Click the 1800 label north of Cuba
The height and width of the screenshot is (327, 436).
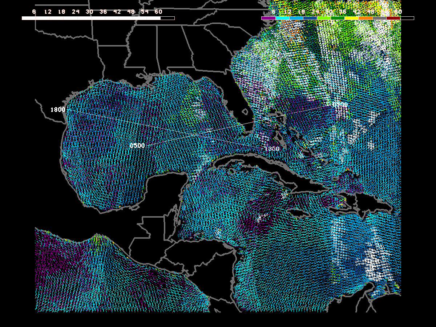[272, 149]
